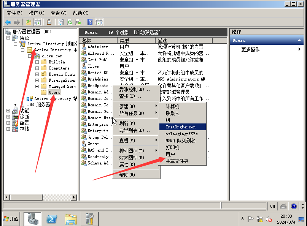Open the export list toolbar icon

(78, 22)
